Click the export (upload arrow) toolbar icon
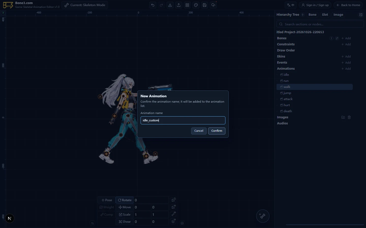Image resolution: width=366 pixels, height=228 pixels. click(179, 5)
